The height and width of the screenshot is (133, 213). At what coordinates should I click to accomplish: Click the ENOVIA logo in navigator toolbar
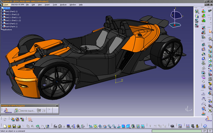click(x=8, y=111)
